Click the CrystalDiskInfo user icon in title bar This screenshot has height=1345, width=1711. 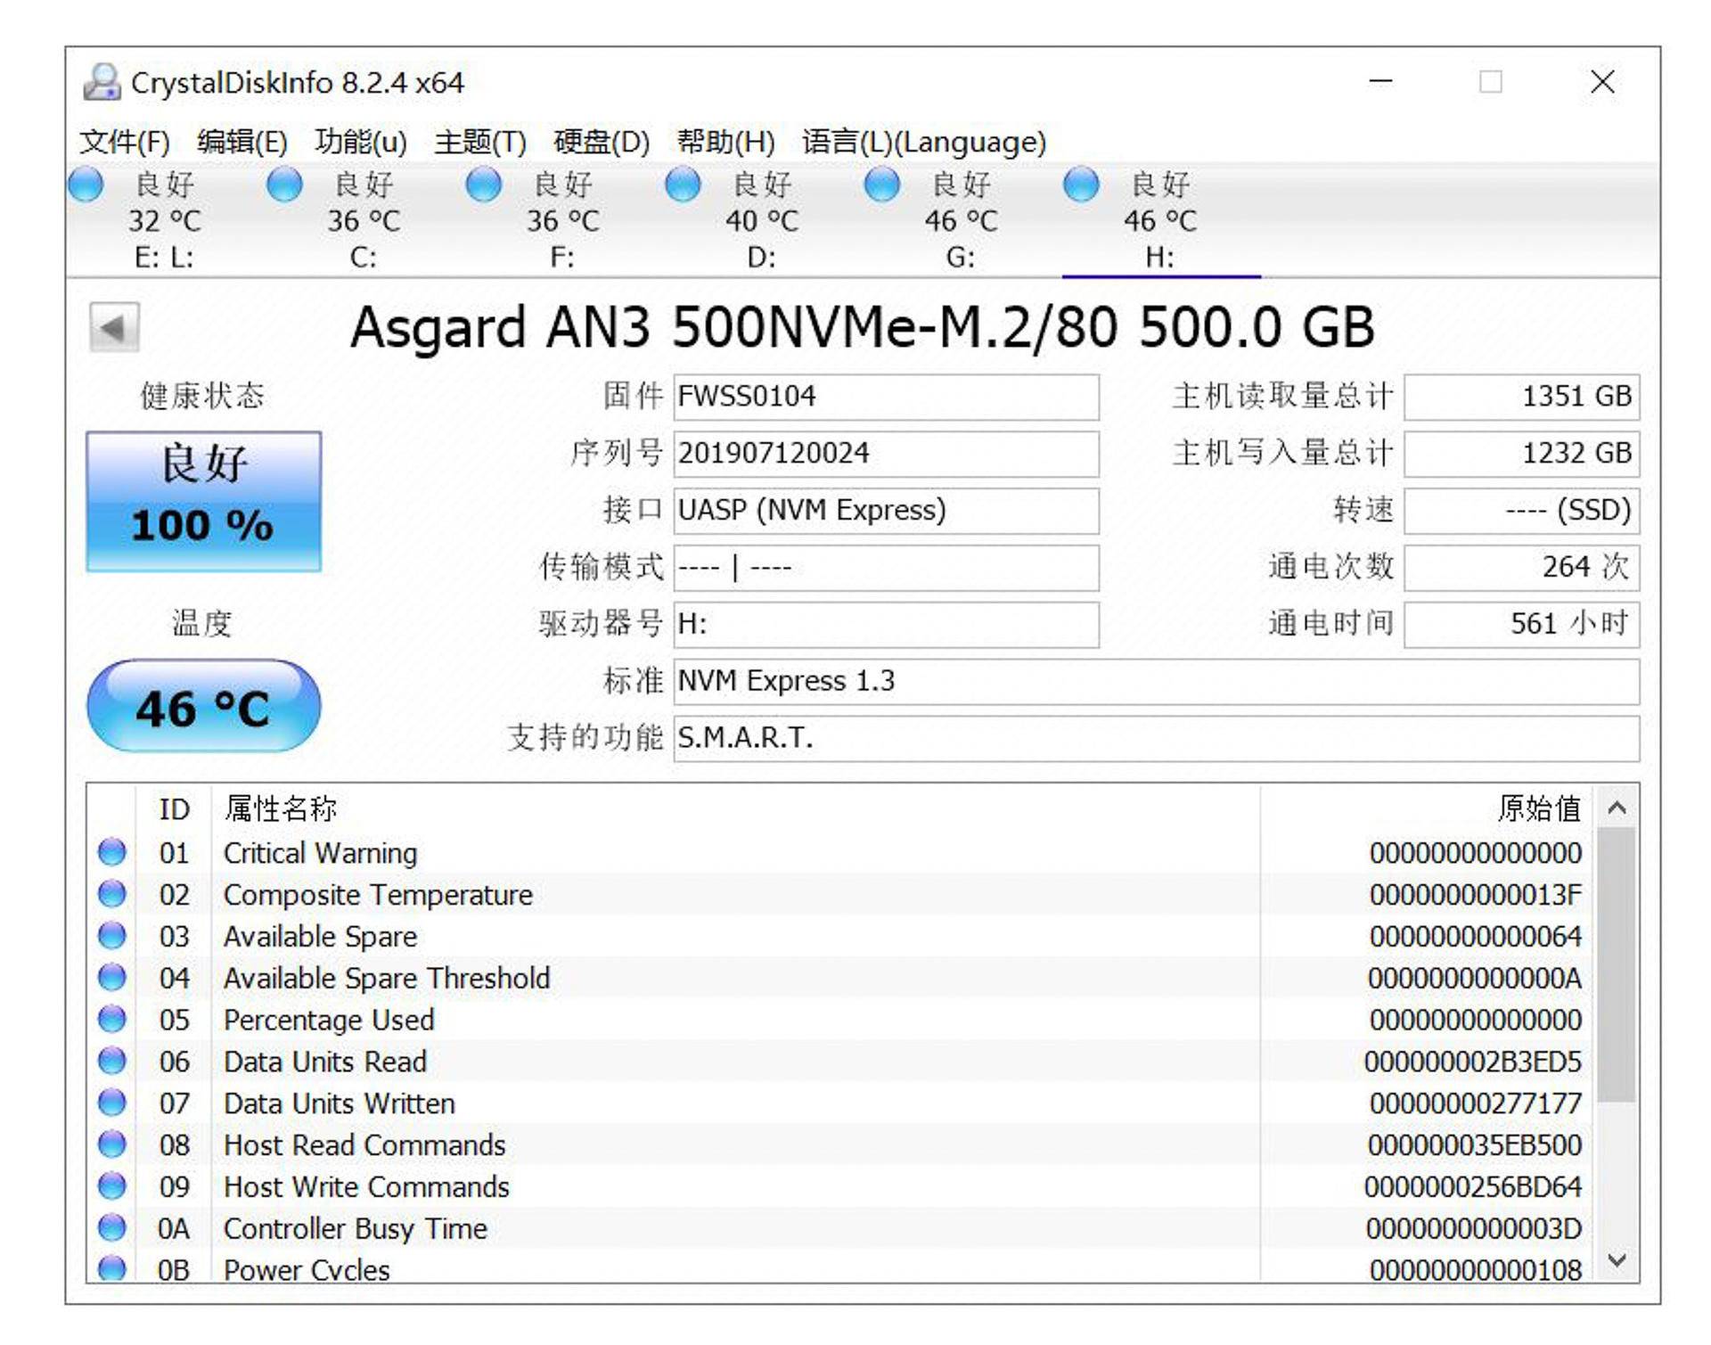[x=104, y=82]
